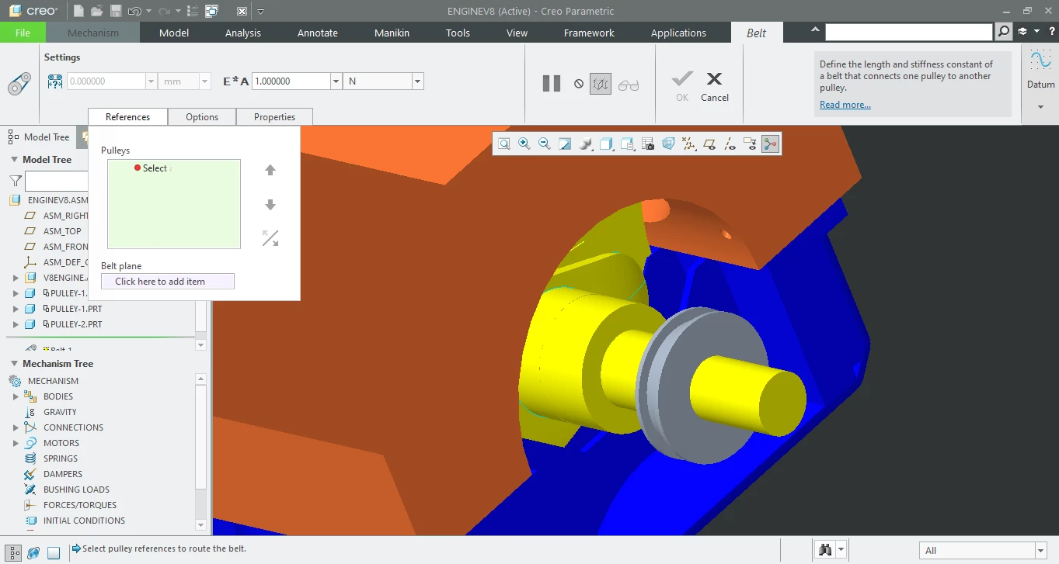
Task: Open the Framework ribbon tab
Action: (589, 33)
